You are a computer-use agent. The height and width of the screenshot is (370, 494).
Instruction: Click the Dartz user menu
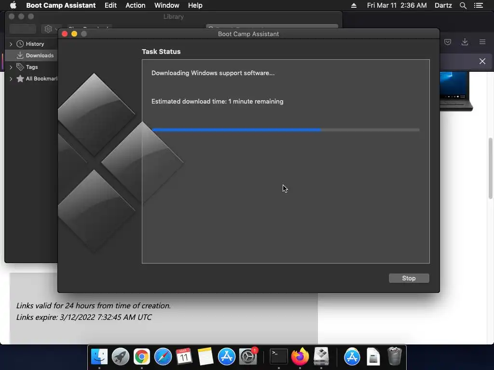(x=443, y=5)
